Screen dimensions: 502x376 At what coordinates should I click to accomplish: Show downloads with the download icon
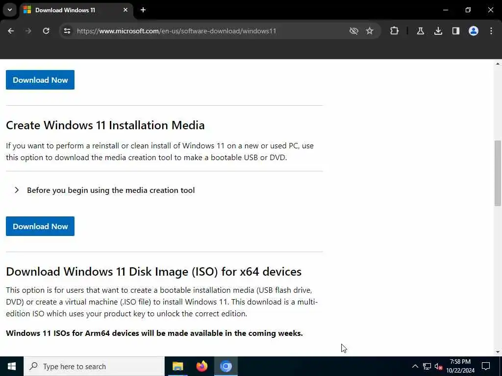pyautogui.click(x=438, y=31)
